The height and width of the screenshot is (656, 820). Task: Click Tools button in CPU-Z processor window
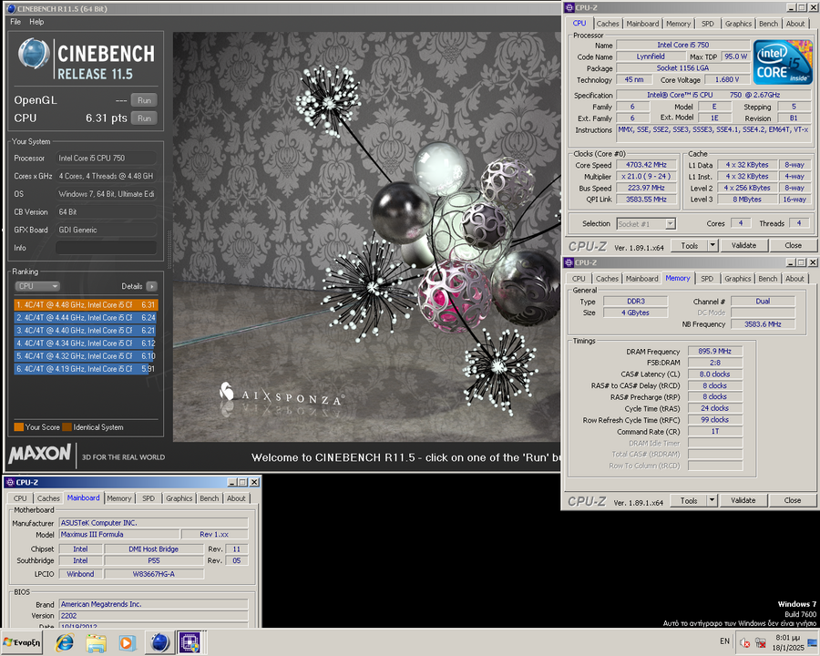pos(690,245)
